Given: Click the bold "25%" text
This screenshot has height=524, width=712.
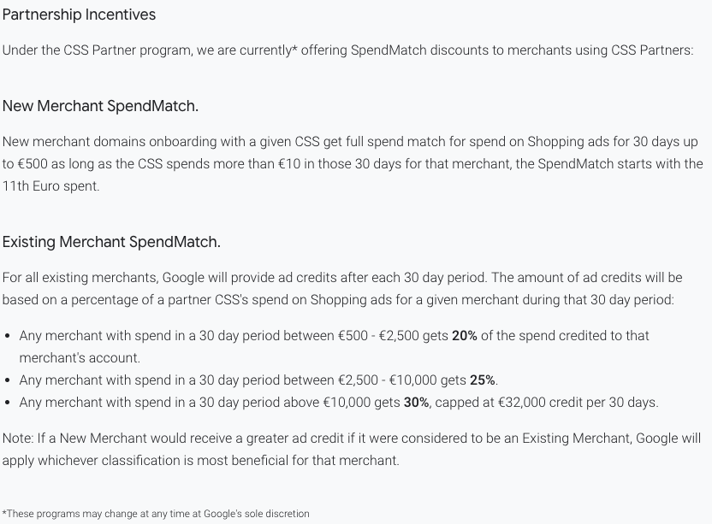Looking at the screenshot, I should coord(482,380).
